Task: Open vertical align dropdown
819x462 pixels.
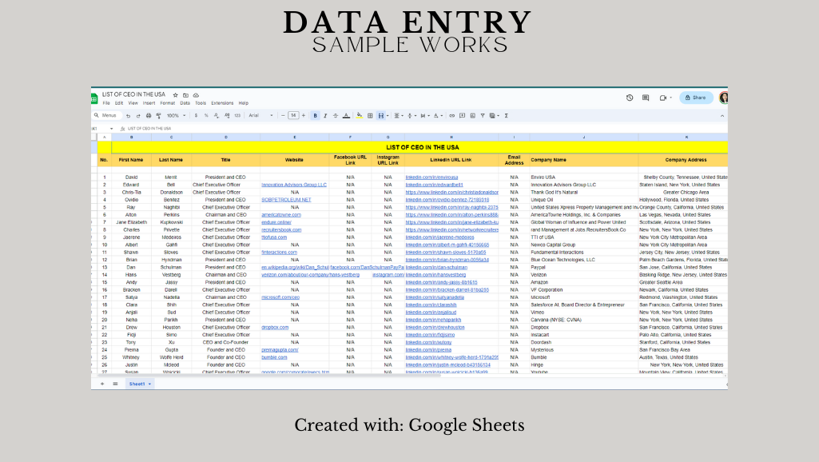Action: click(411, 115)
